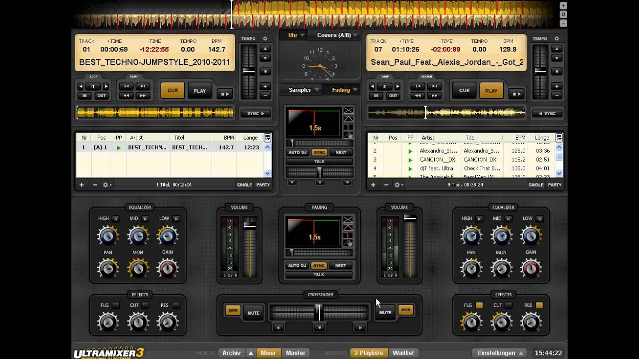The height and width of the screenshot is (359, 639).
Task: Move crossfader fully left with arrow
Action: point(279,328)
